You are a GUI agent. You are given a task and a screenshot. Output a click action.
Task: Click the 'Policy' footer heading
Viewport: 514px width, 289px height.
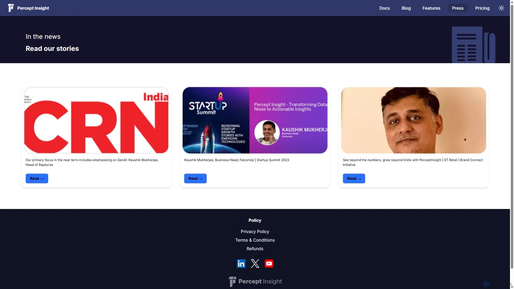pos(255,220)
